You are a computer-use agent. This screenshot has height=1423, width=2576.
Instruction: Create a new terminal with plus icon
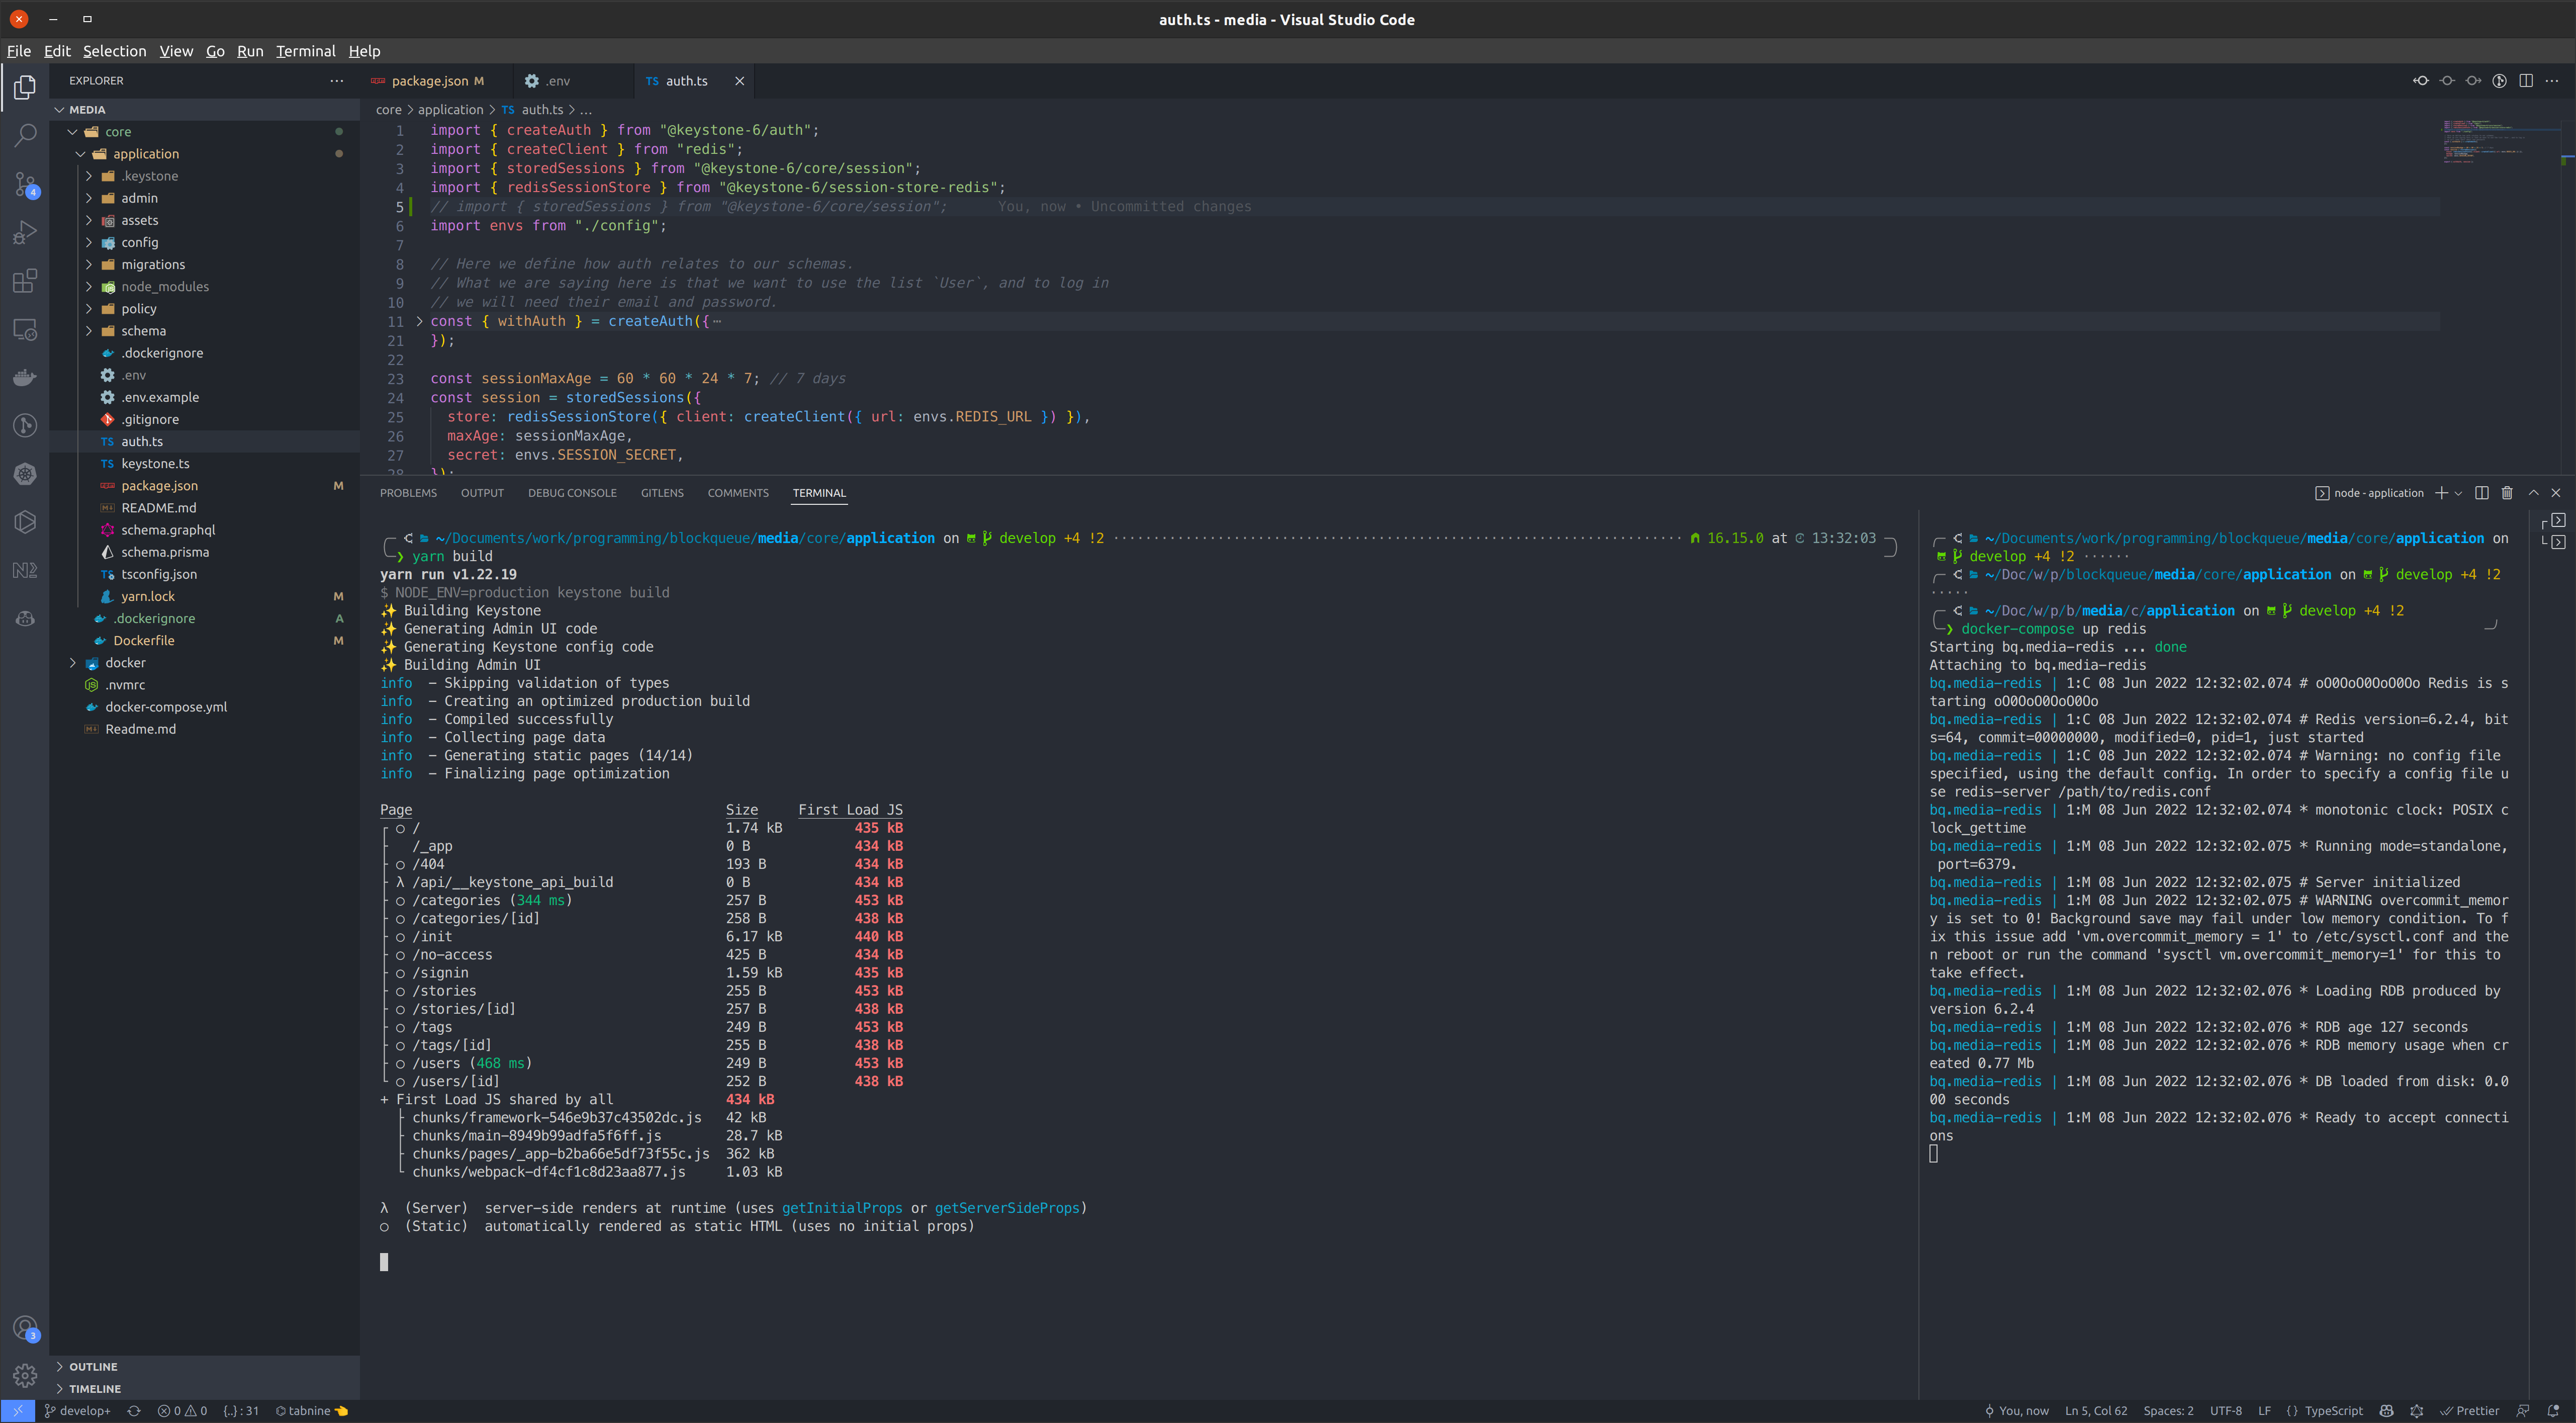click(2442, 493)
